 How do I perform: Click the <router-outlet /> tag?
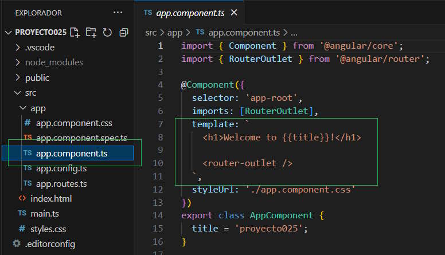pos(248,163)
